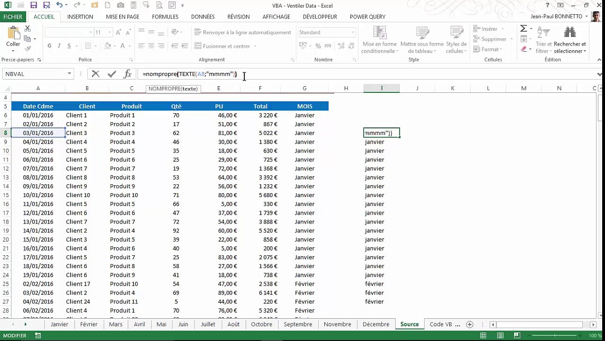Open Rechercher et sélectionner
This screenshot has width=605, height=341.
click(x=570, y=40)
